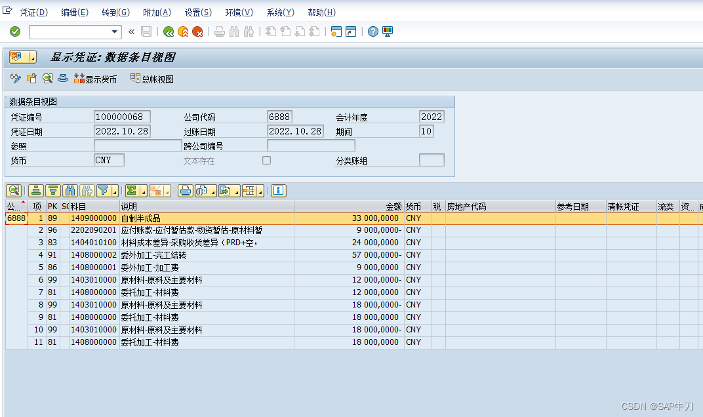Expand the filter funnel dropdown arrow
Viewport: 703px width, 417px height.
(x=115, y=191)
